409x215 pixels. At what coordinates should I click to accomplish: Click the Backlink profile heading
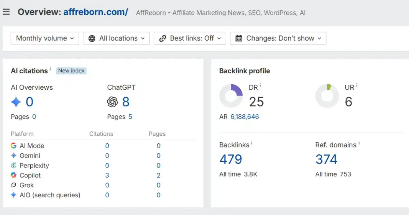pyautogui.click(x=244, y=71)
